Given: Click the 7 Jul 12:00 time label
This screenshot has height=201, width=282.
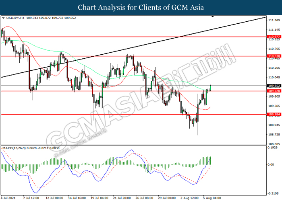Looking at the screenshot, I should click(31, 198).
